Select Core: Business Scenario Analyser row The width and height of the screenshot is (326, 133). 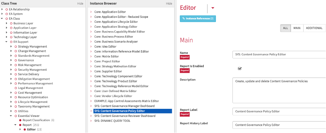tap(116, 42)
